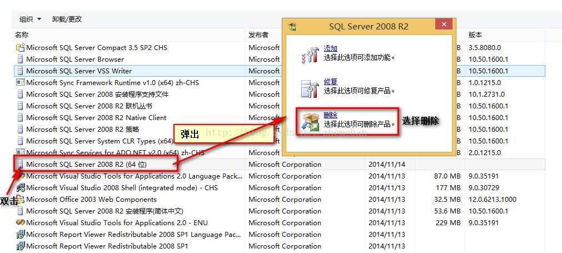The height and width of the screenshot is (253, 562).
Task: Select Microsoft SQL Server Browser entry name
Action: [75, 59]
